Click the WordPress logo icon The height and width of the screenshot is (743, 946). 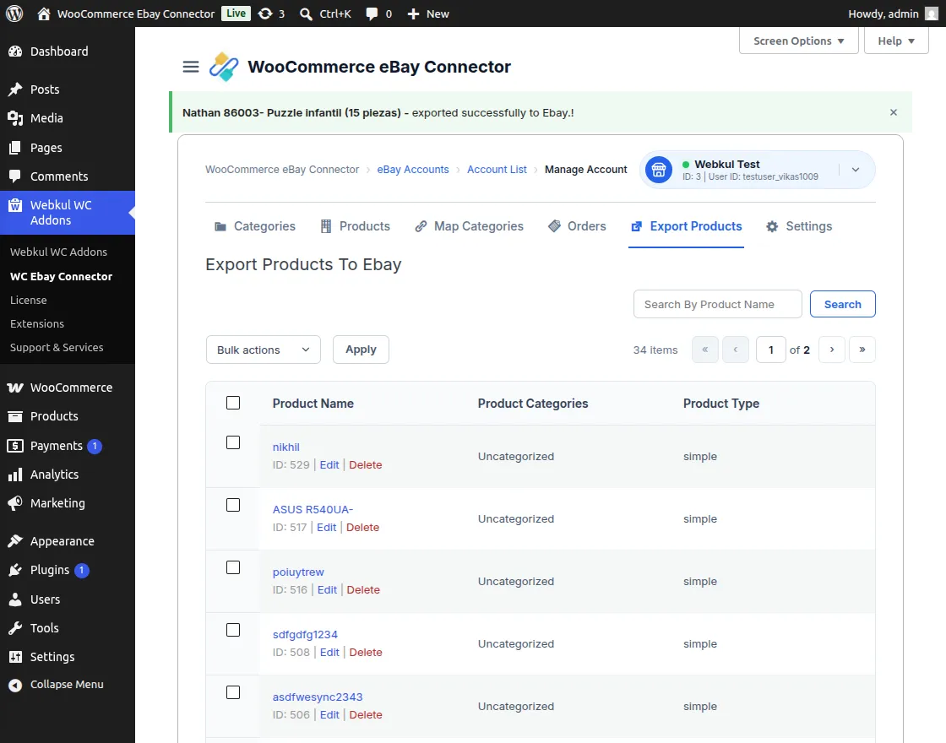click(14, 14)
